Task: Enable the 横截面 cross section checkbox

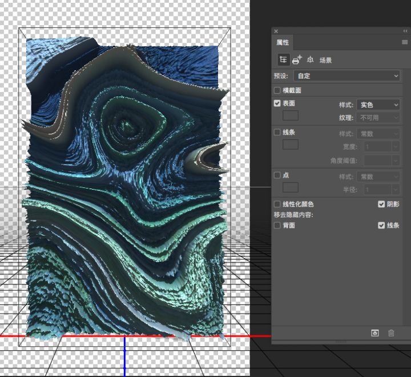Action: click(x=277, y=90)
